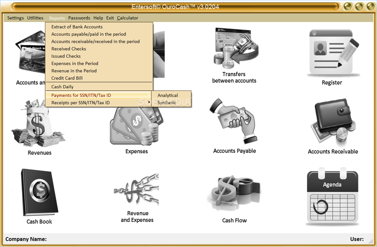Screen dimensions: 377x247
Task: Expand Receipts per SSN/ITN/Tax ID submenu
Action: (99, 103)
